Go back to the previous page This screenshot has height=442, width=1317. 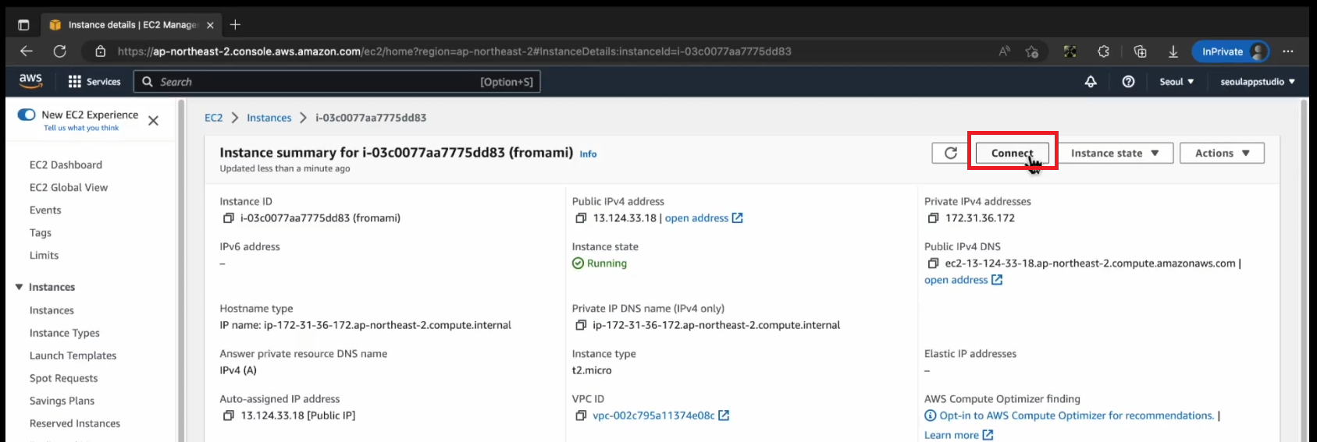(27, 51)
